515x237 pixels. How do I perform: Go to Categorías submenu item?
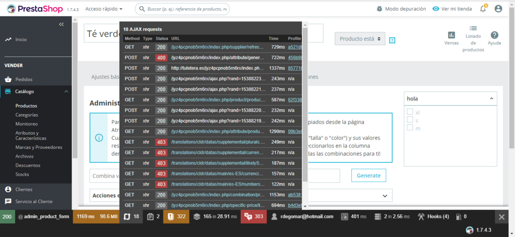coord(27,115)
